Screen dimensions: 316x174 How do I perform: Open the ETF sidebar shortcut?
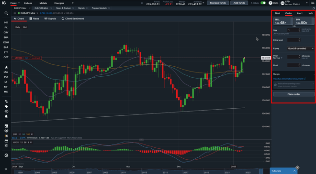6,52
